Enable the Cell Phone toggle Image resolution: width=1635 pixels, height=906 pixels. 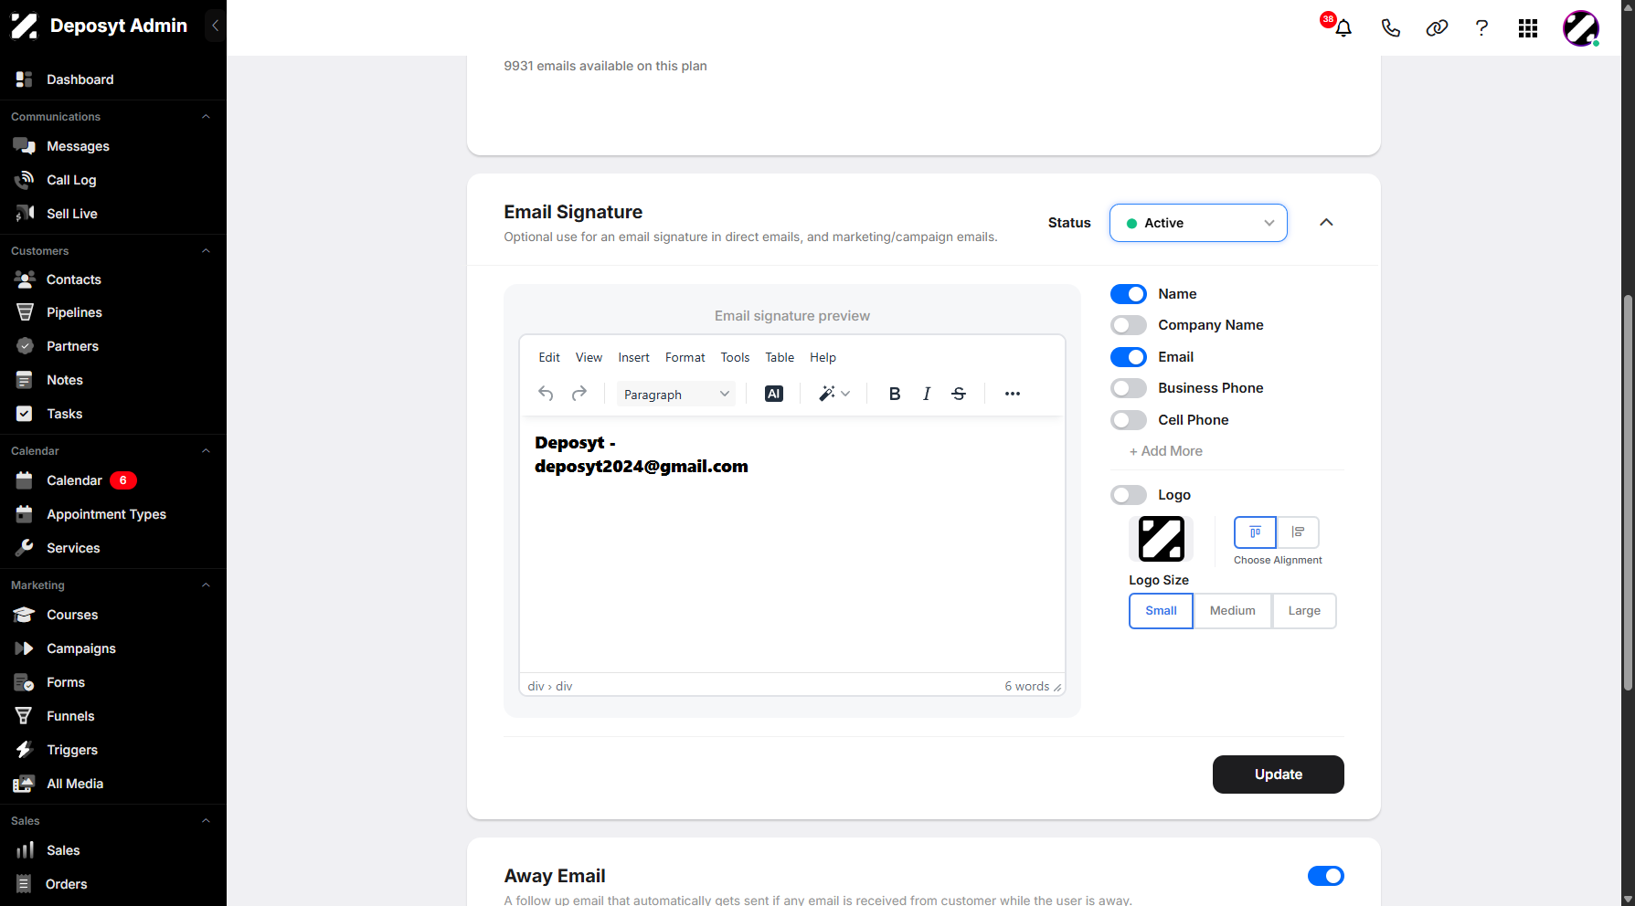[1129, 420]
